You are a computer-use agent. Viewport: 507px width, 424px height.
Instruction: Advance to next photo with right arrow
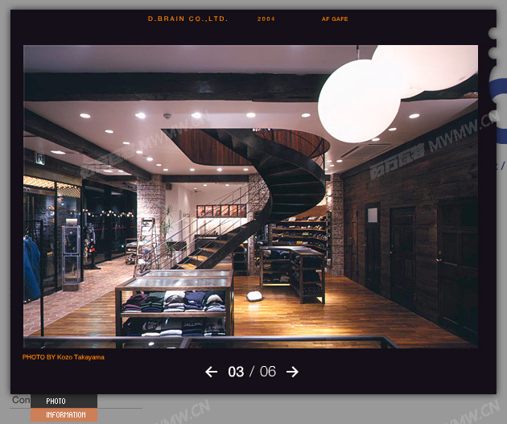pyautogui.click(x=292, y=372)
